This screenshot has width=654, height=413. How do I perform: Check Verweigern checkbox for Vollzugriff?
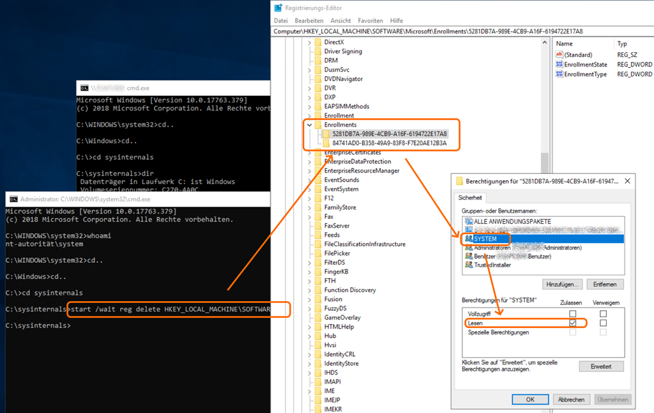[x=603, y=314]
